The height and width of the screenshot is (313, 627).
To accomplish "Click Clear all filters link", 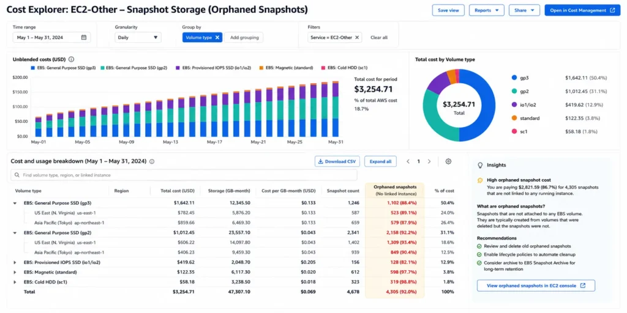I will coord(378,37).
